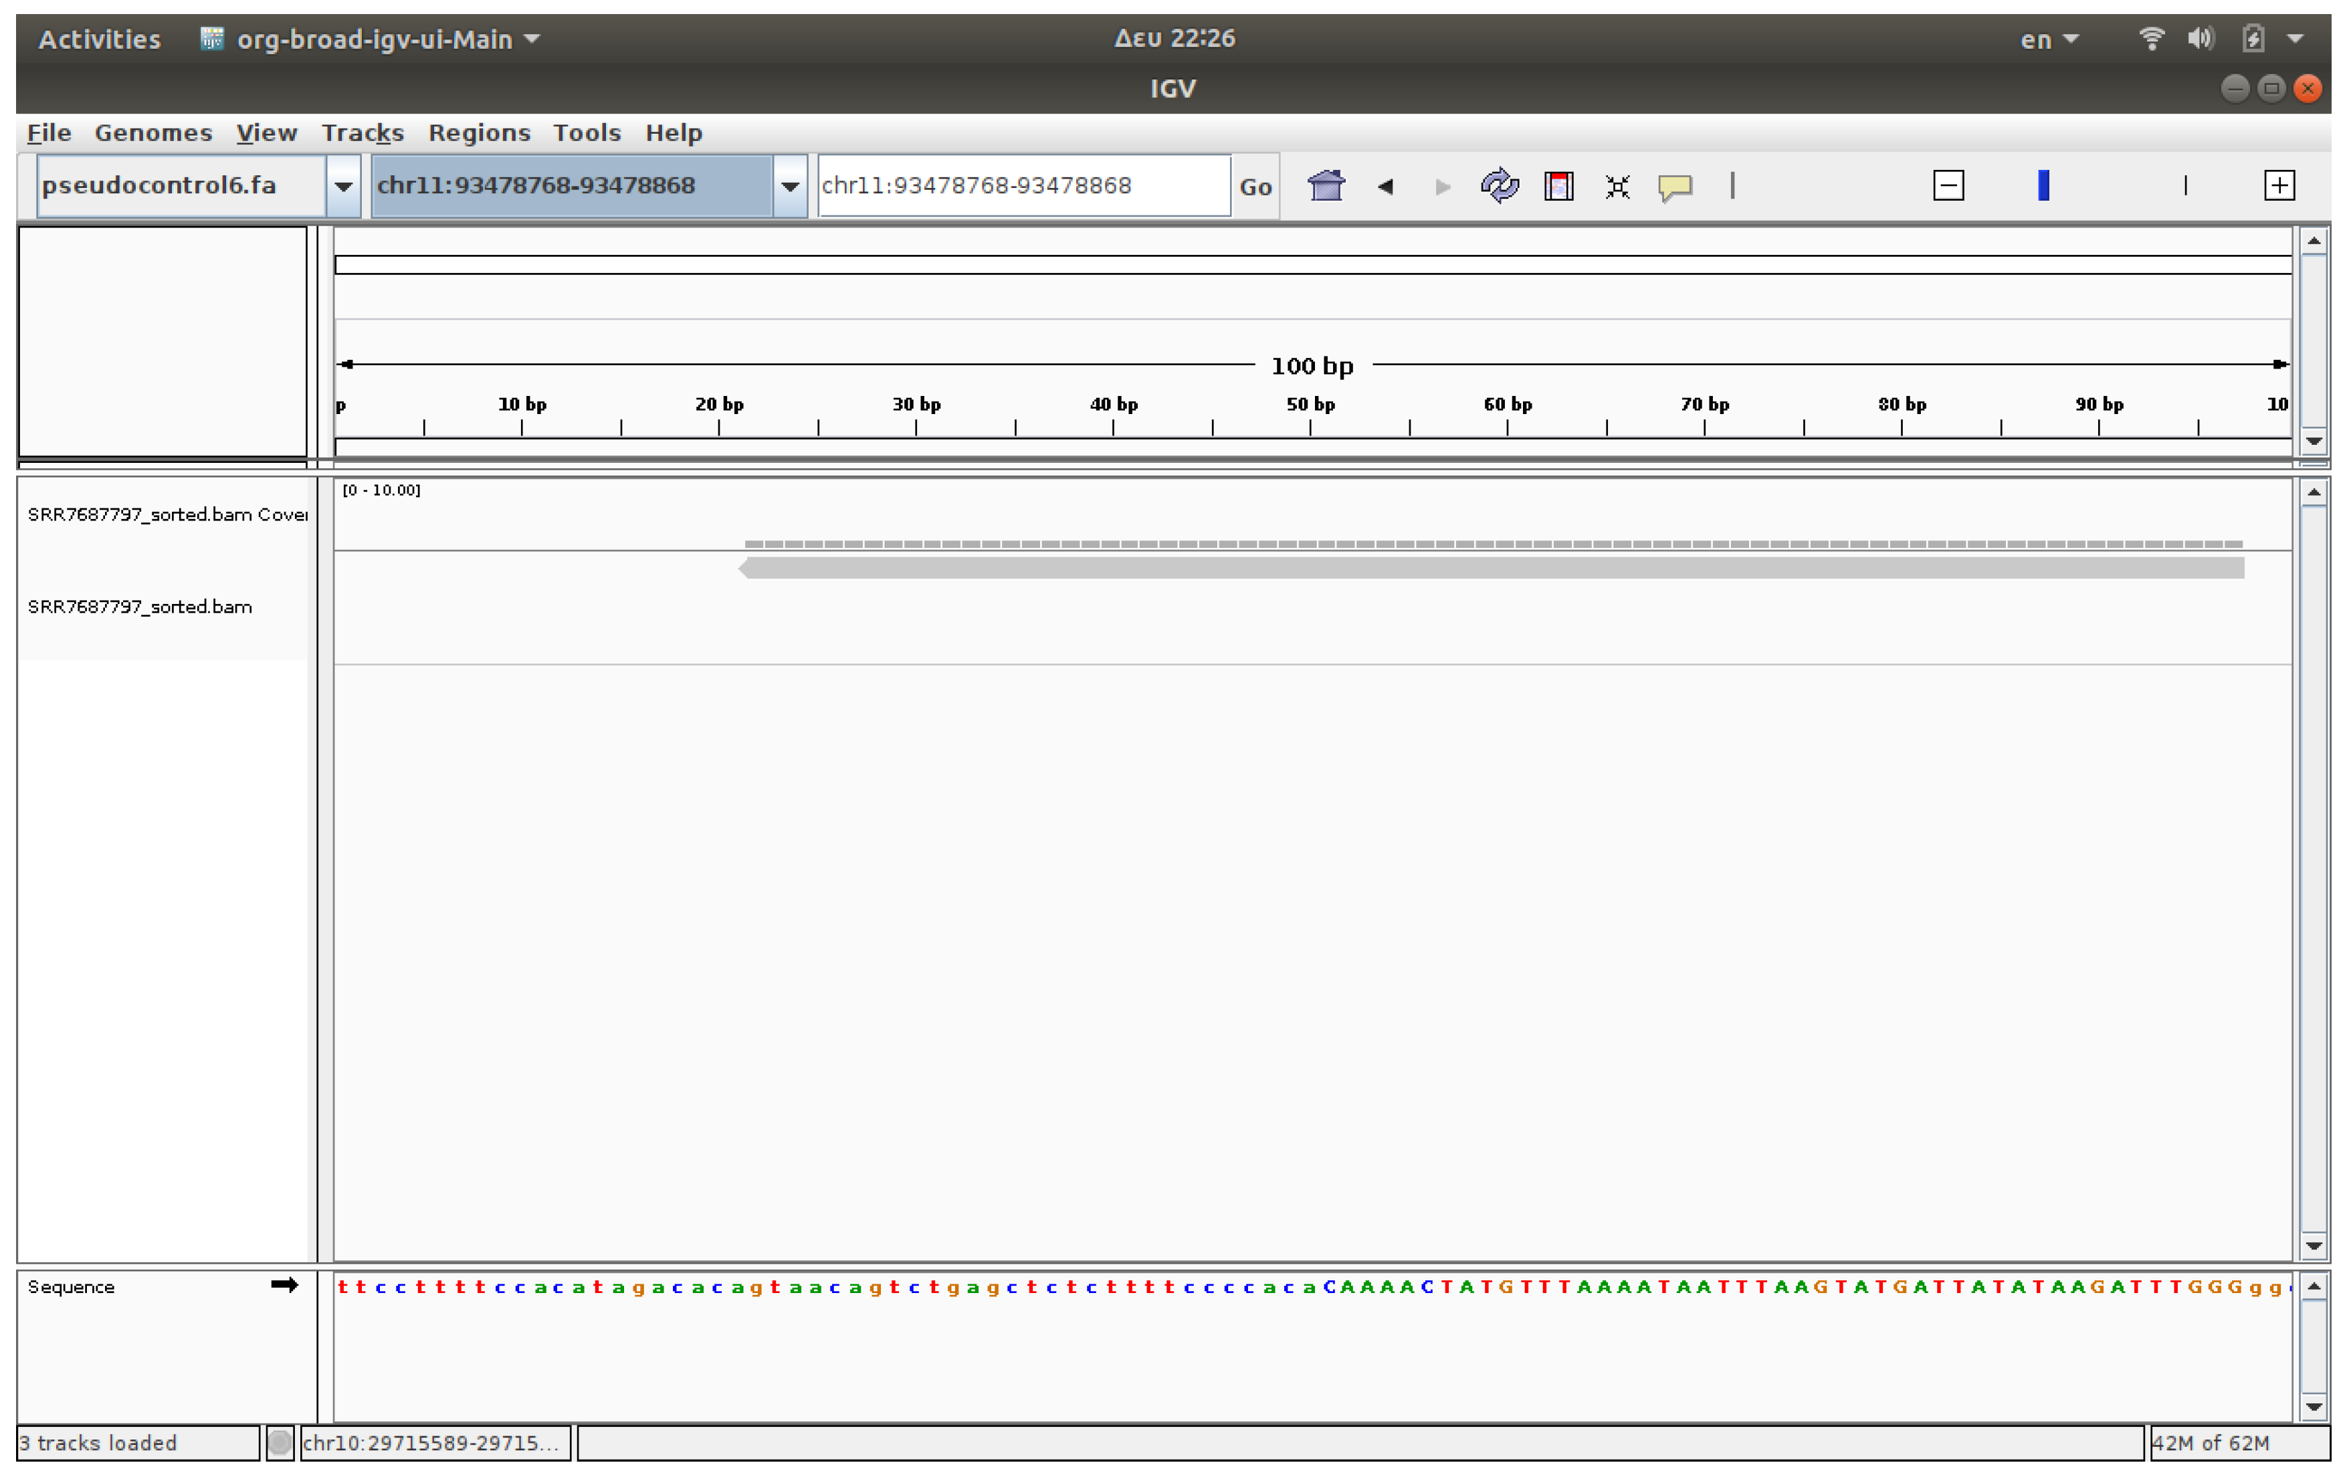The width and height of the screenshot is (2345, 1479).
Task: Open the Tracks menu
Action: pyautogui.click(x=363, y=133)
